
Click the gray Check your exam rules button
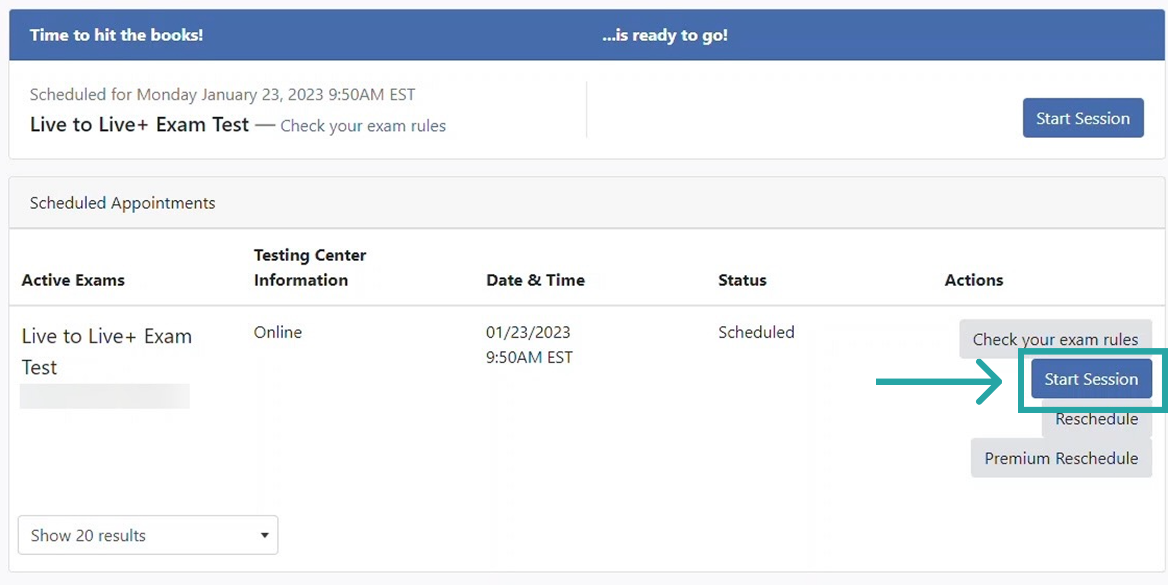pos(1055,339)
